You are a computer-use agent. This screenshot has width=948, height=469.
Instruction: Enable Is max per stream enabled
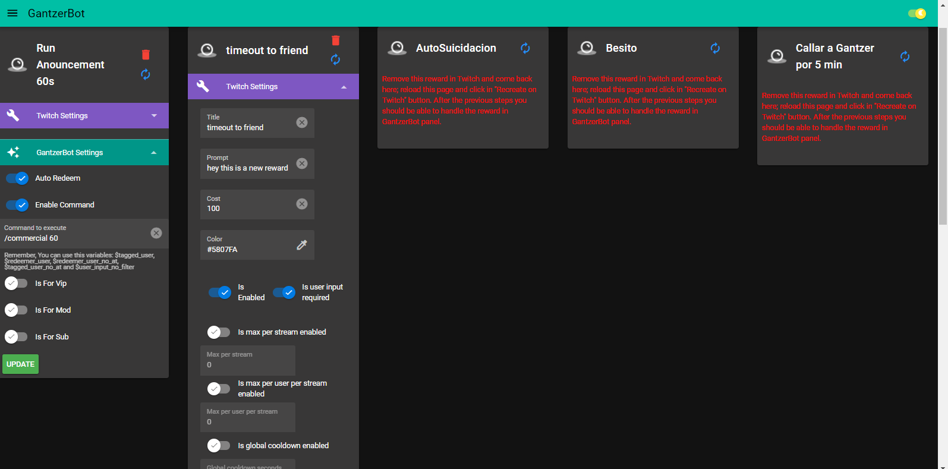pos(219,332)
